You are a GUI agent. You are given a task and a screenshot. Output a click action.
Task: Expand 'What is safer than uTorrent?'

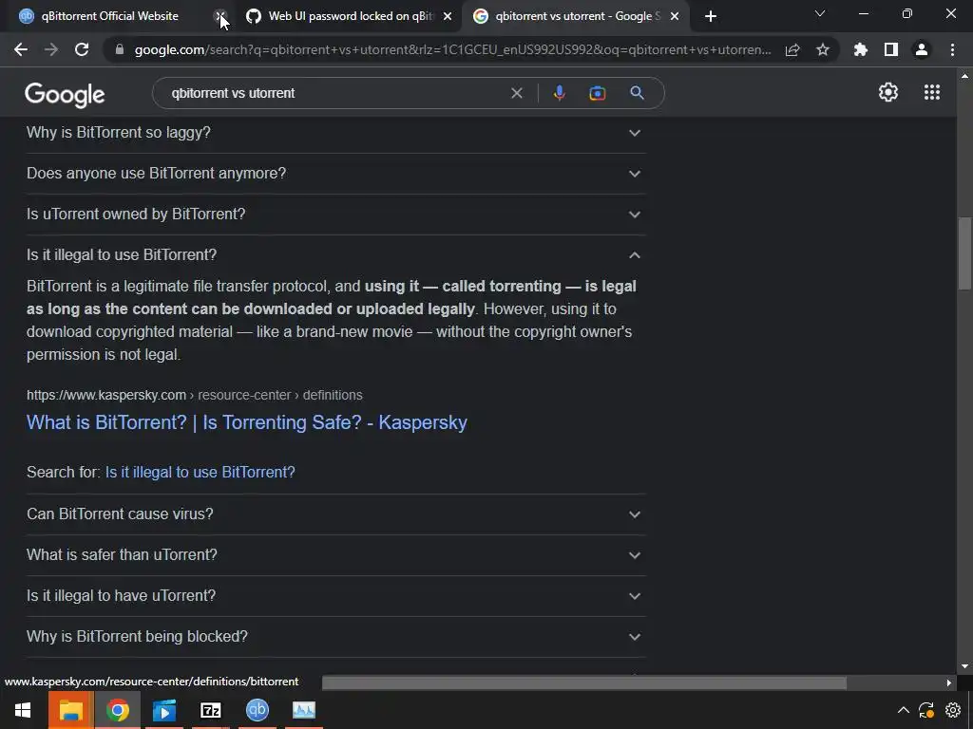[x=335, y=555]
